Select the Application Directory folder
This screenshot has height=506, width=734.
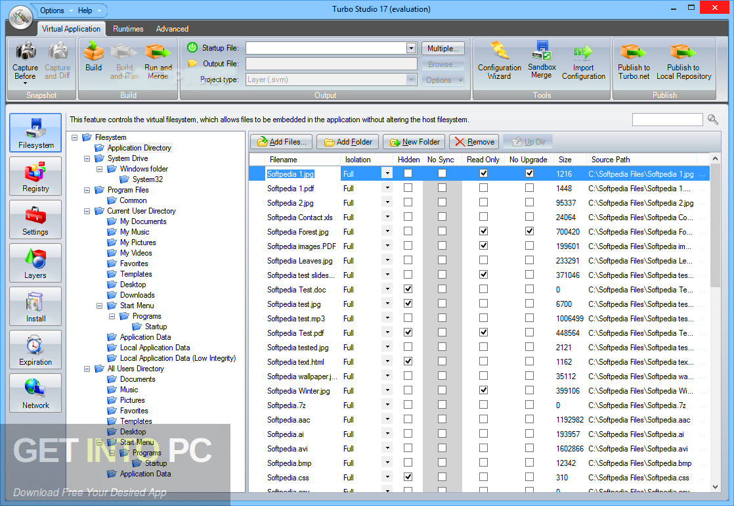(139, 148)
